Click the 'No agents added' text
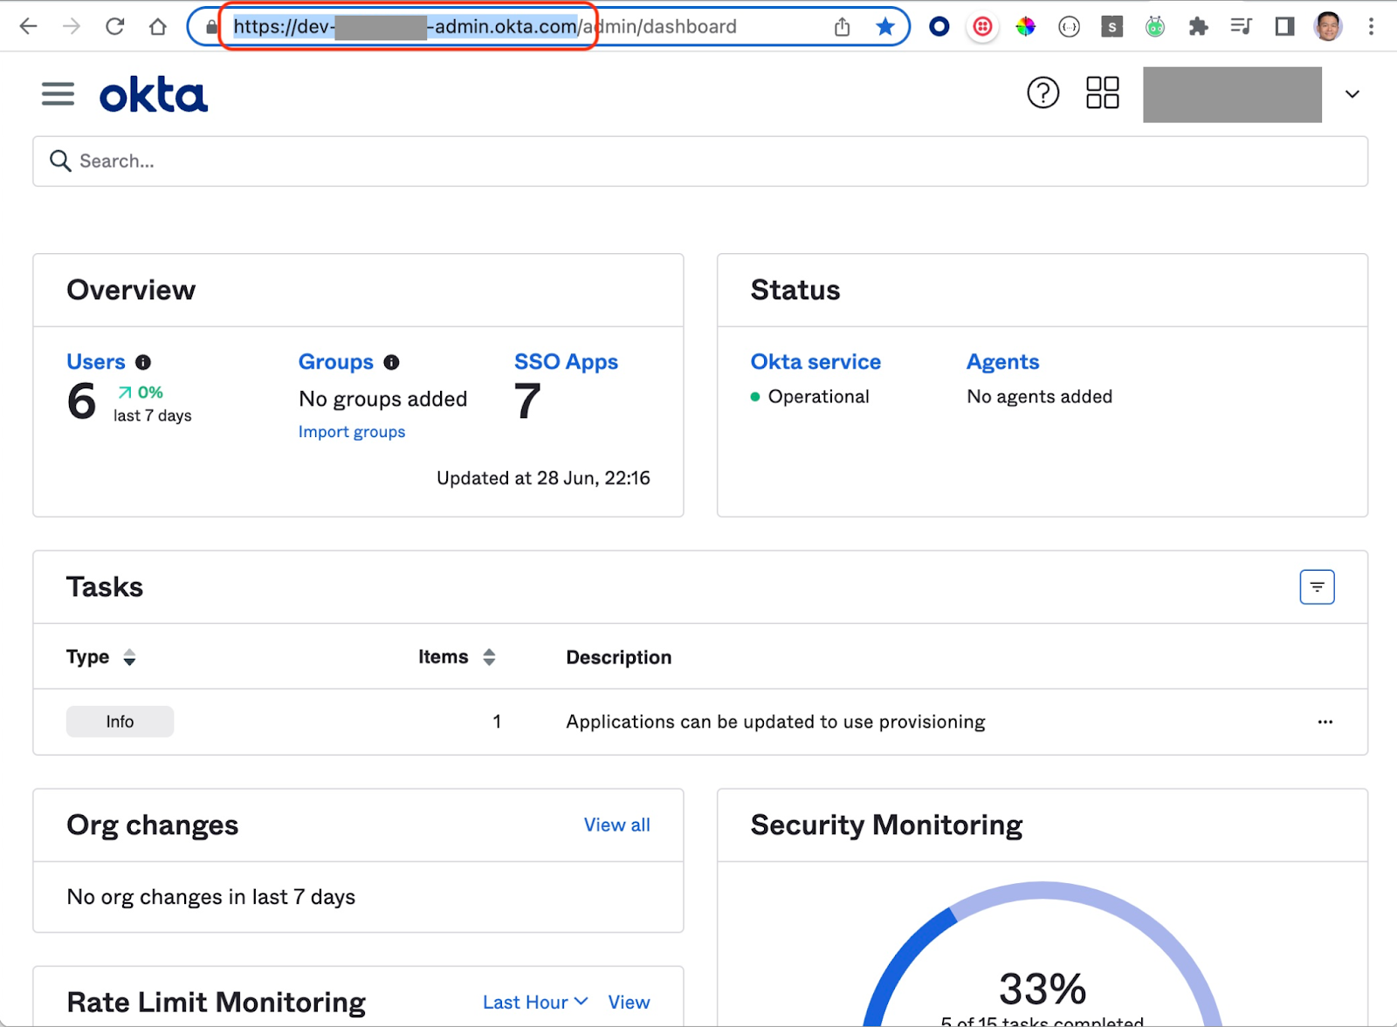 (1039, 397)
